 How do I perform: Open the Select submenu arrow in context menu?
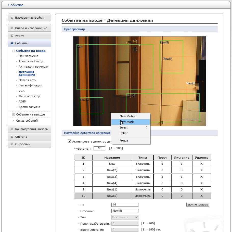pyautogui.click(x=147, y=127)
